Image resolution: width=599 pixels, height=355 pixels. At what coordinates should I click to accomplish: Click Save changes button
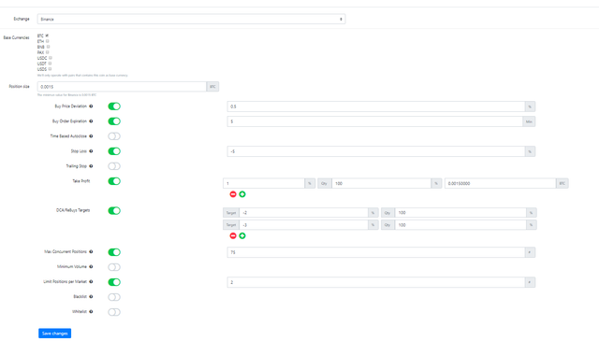click(54, 334)
